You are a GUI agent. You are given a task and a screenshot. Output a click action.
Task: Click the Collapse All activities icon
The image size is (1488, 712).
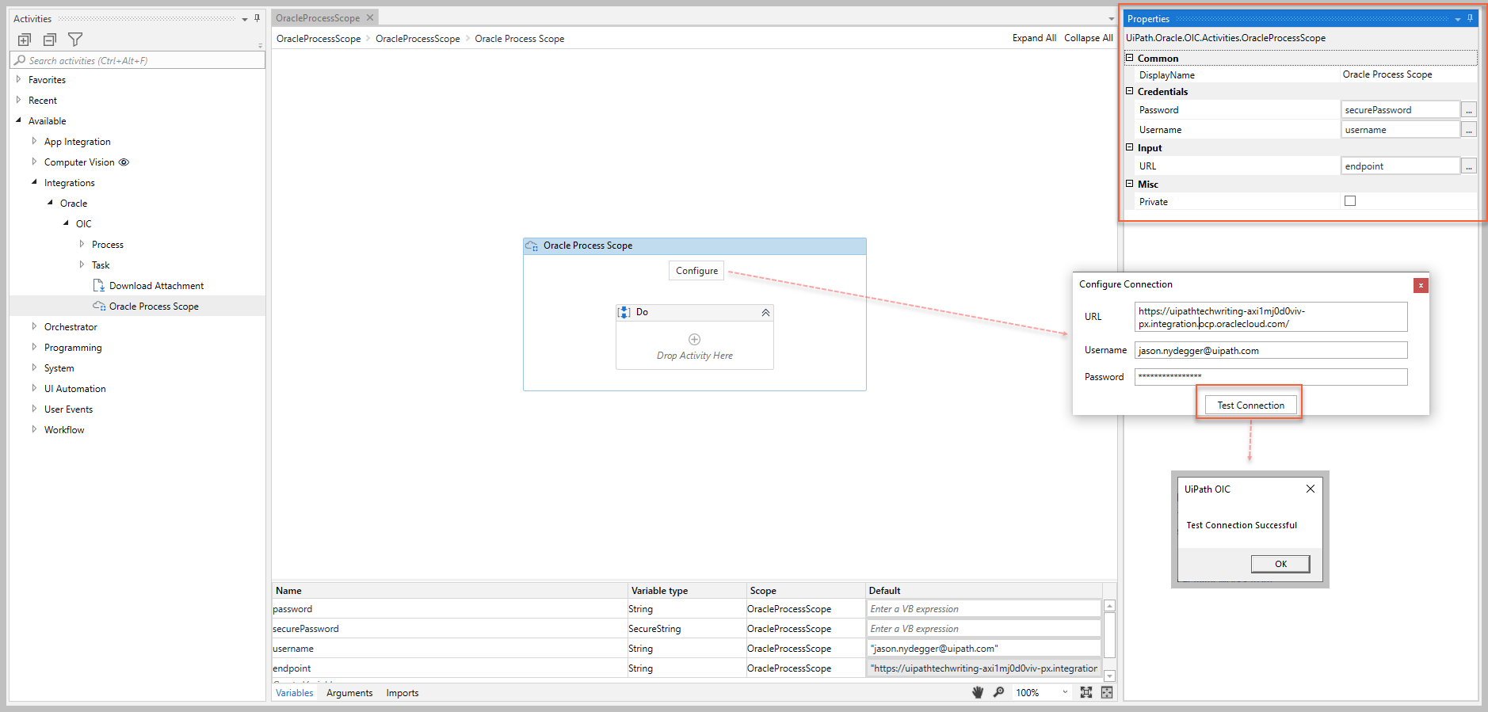[50, 40]
